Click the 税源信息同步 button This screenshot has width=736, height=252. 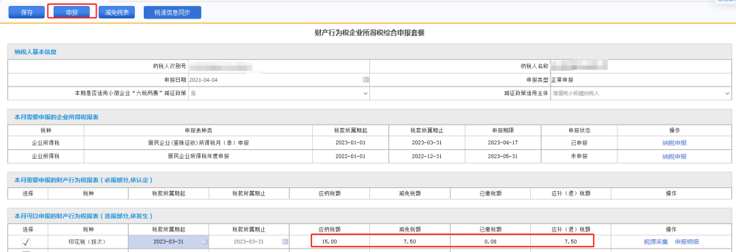(172, 13)
